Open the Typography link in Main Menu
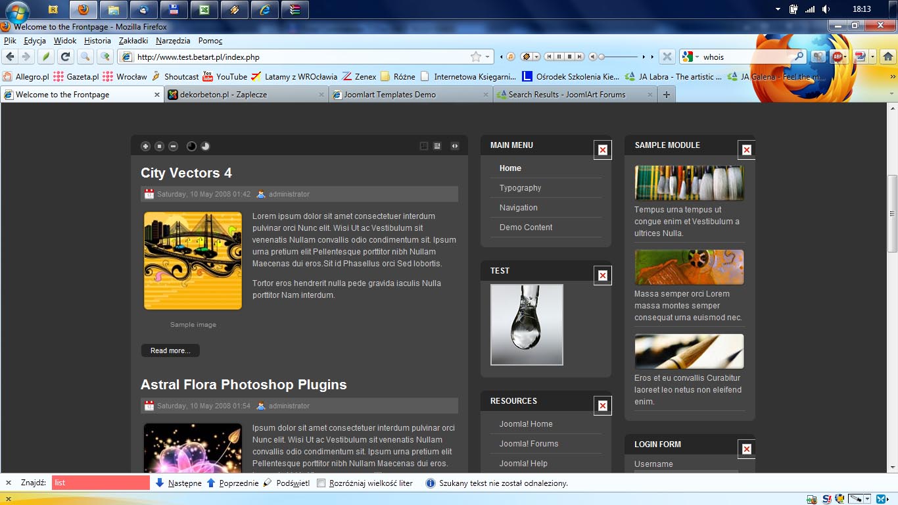Viewport: 898px width, 505px height. 520,188
